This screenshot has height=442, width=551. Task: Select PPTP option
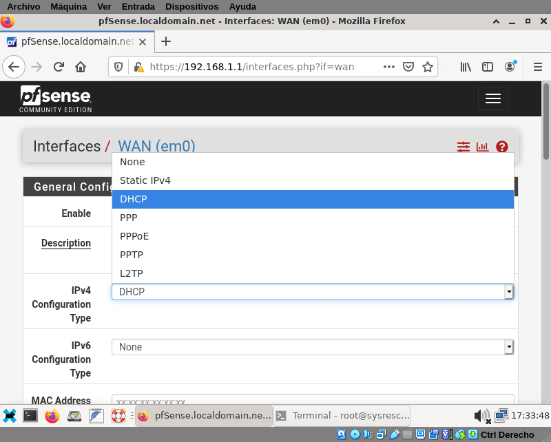coord(313,255)
